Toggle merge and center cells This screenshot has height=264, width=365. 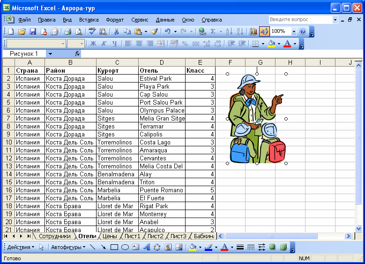tap(161, 44)
